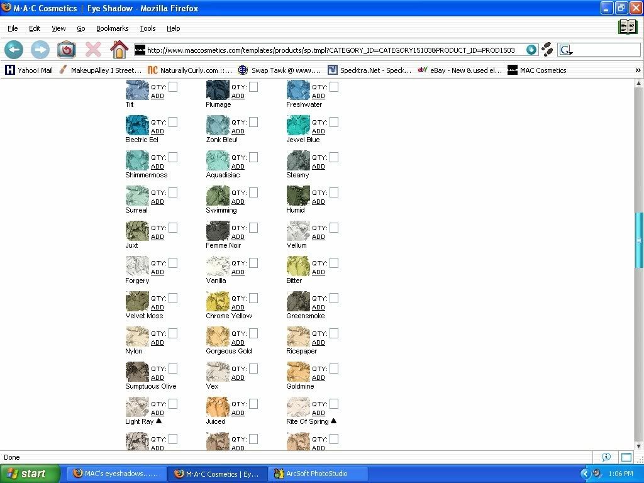Screen dimensions: 644x483
Task: Select the Freshwater color swatch
Action: click(298, 90)
